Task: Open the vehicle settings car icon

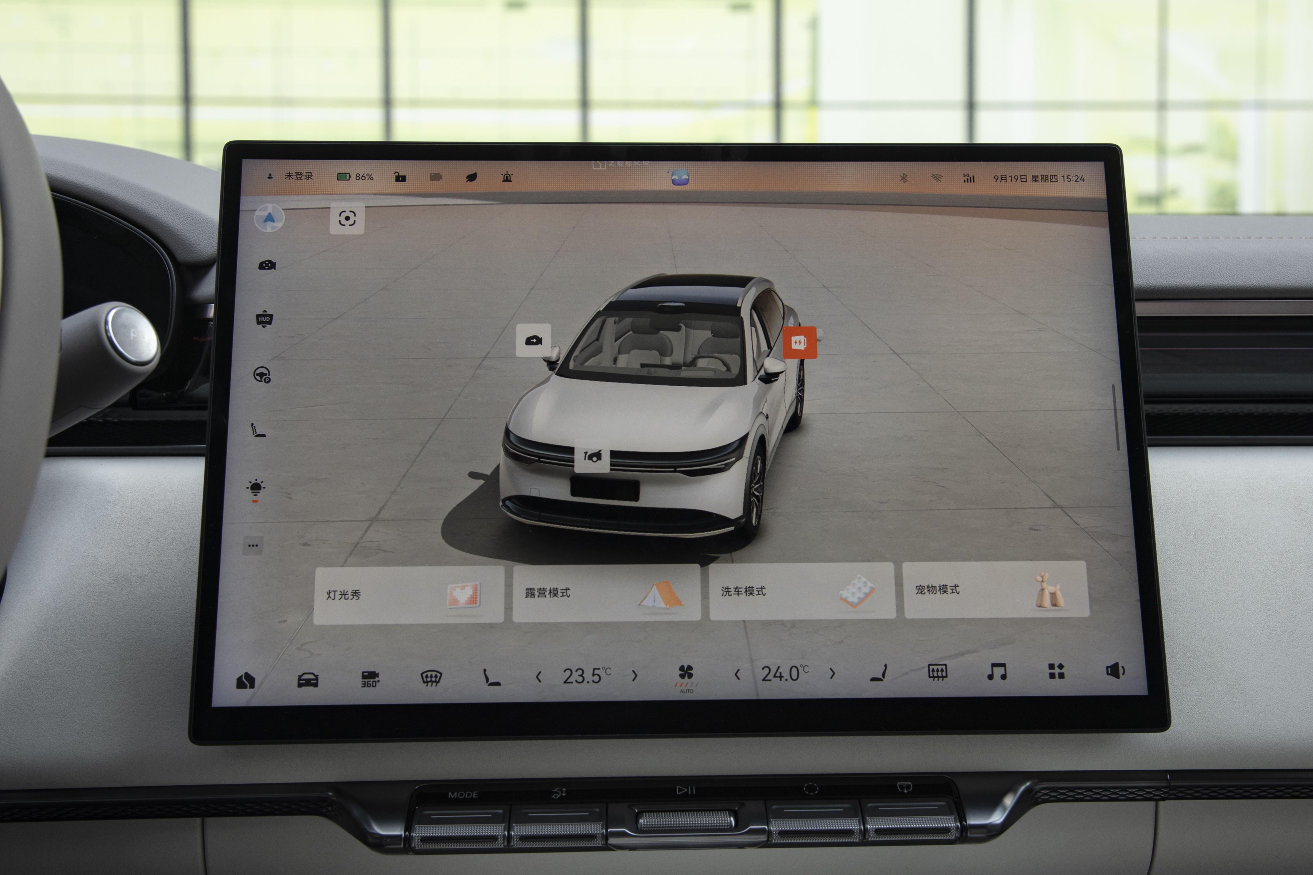Action: tap(308, 680)
